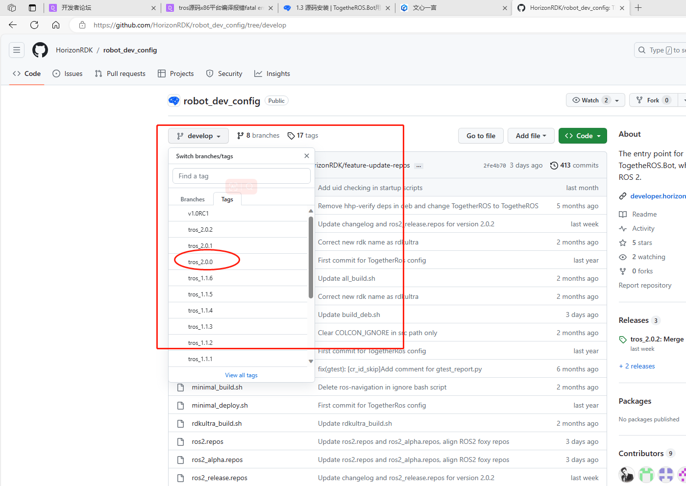Go to browser home page
The width and height of the screenshot is (686, 486).
(56, 25)
